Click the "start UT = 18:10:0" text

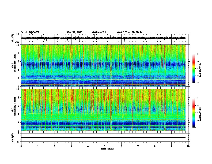click(129, 32)
